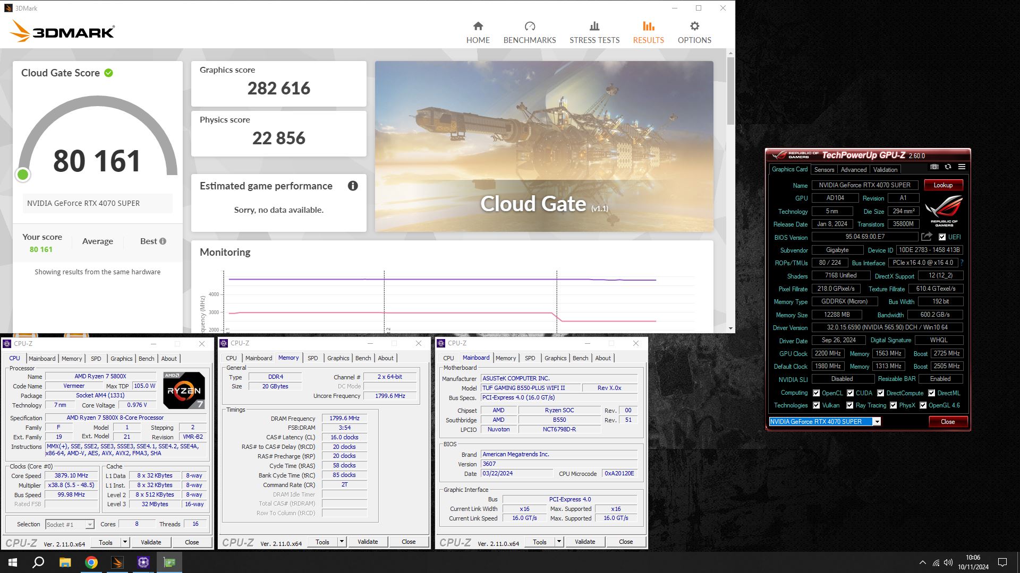Toggle the OpenGL 4.6 checkbox
1020x573 pixels.
tap(923, 405)
